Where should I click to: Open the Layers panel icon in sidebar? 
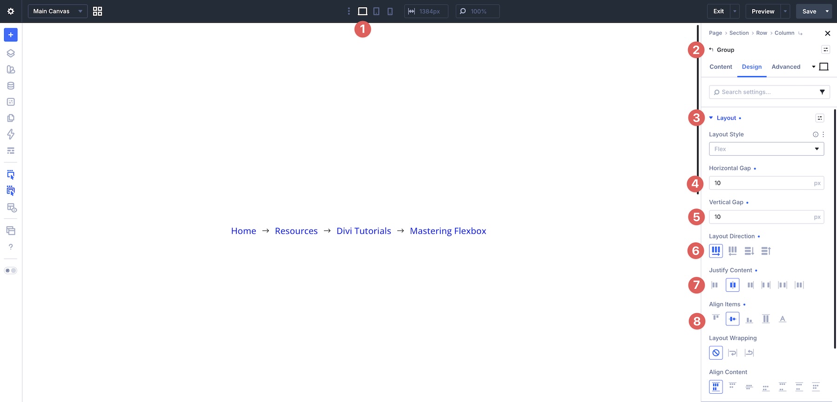11,53
